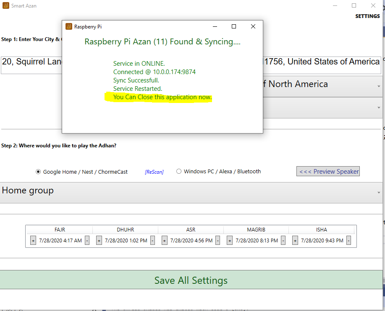The height and width of the screenshot is (311, 385).
Task: Click the ReScan link
Action: [154, 172]
